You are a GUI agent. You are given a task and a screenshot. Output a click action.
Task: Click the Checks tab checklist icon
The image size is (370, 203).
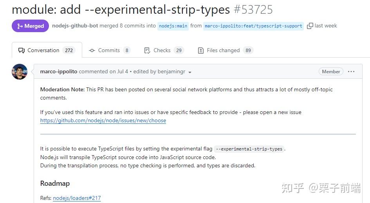pos(147,51)
